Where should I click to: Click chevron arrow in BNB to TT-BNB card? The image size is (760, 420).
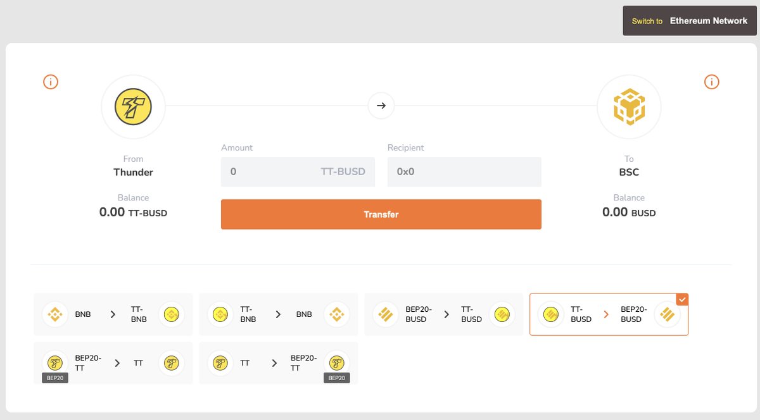(113, 314)
